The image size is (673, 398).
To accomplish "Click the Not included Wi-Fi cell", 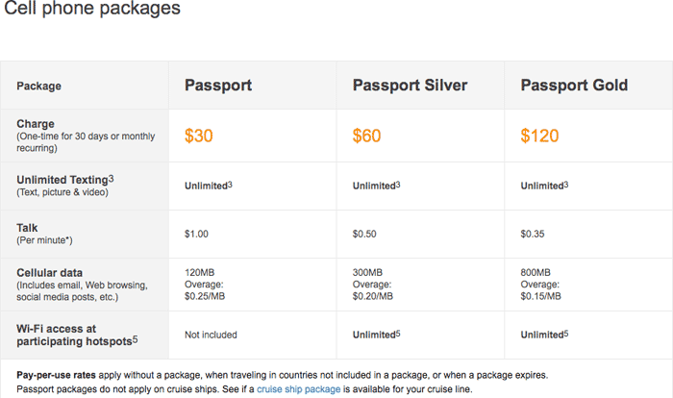I will pos(211,335).
